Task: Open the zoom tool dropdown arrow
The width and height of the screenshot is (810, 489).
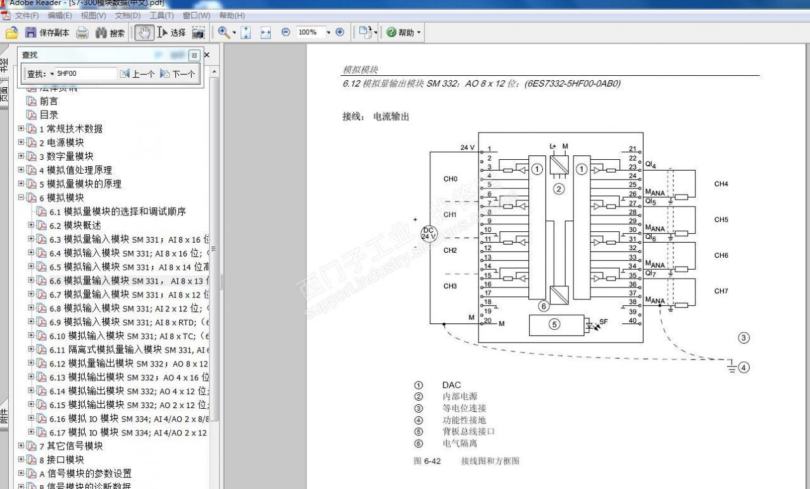Action: point(234,33)
